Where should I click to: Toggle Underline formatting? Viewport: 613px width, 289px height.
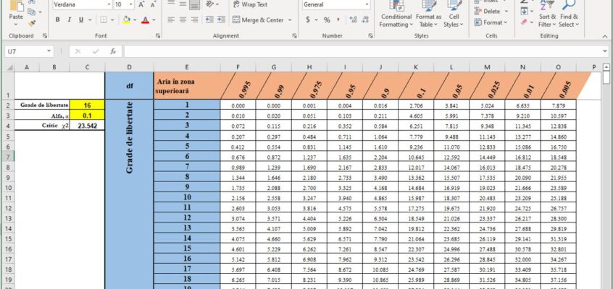pos(81,20)
